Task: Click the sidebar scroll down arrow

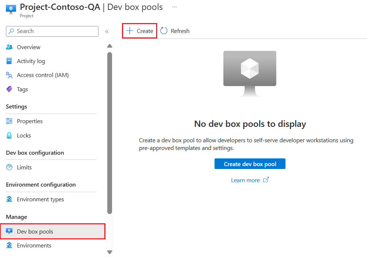Action: [109, 252]
